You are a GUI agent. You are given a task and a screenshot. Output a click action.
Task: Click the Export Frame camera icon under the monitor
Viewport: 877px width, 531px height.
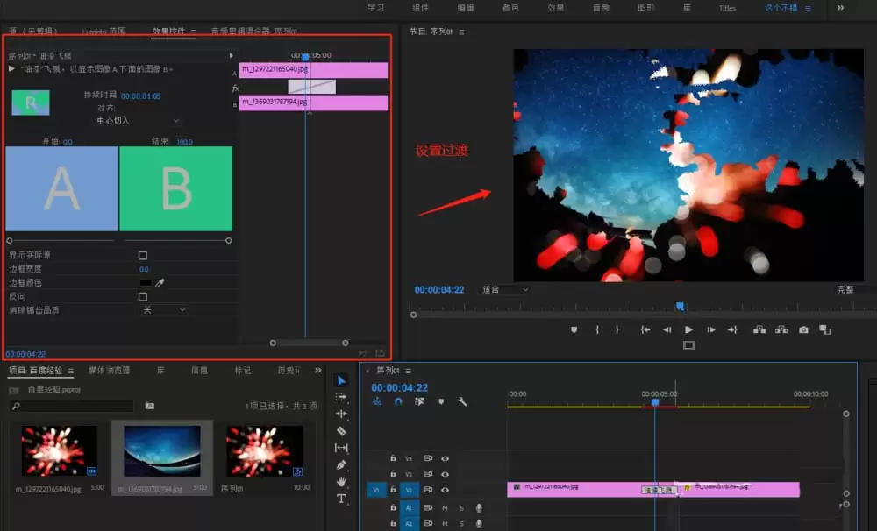point(803,330)
